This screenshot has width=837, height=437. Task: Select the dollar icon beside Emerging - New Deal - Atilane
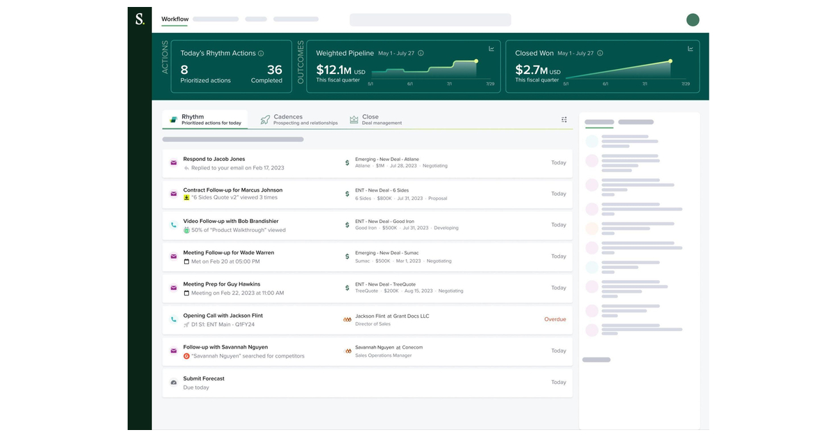coord(347,162)
